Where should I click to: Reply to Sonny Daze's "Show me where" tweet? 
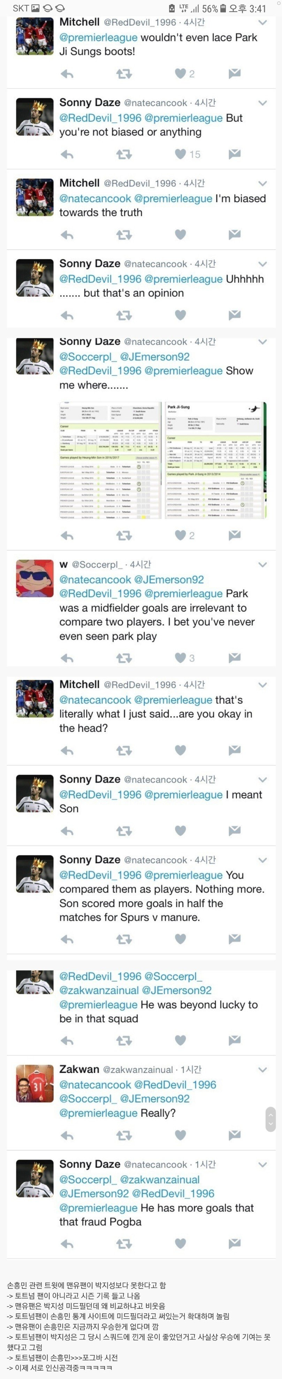[67, 535]
